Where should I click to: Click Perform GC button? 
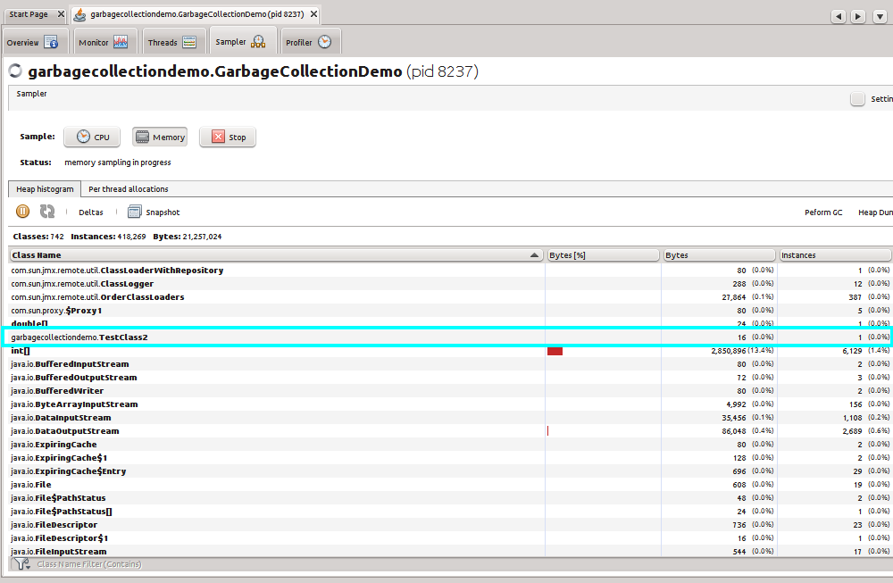click(x=823, y=212)
